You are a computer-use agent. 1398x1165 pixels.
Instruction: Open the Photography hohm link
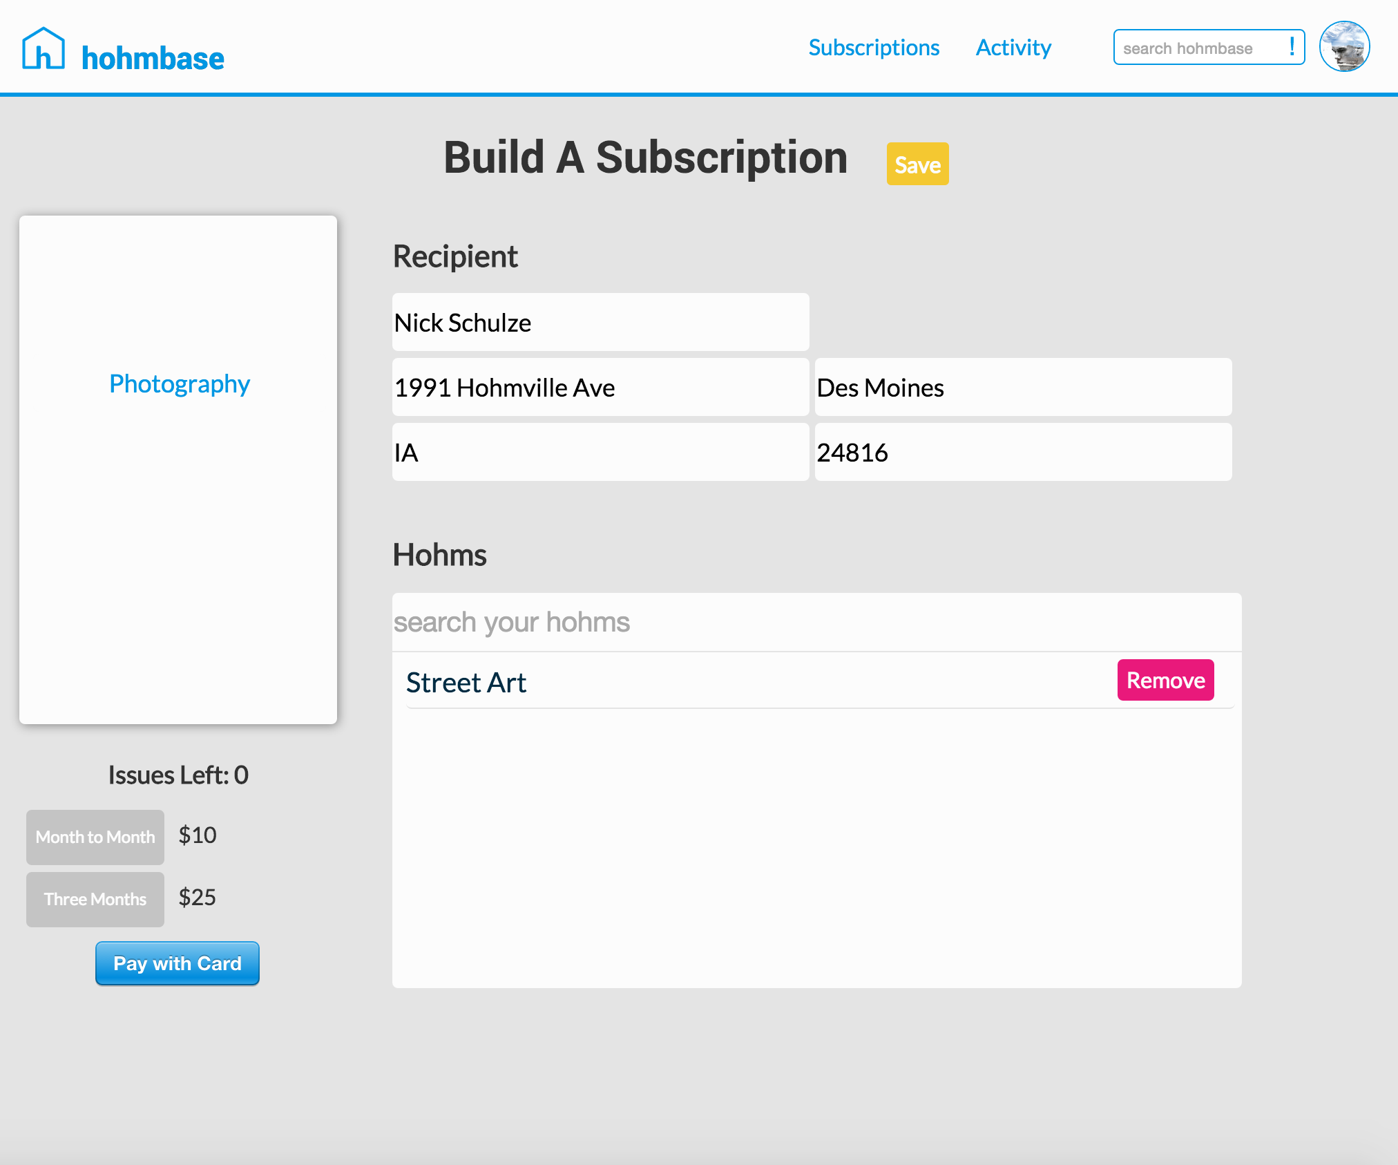point(180,383)
